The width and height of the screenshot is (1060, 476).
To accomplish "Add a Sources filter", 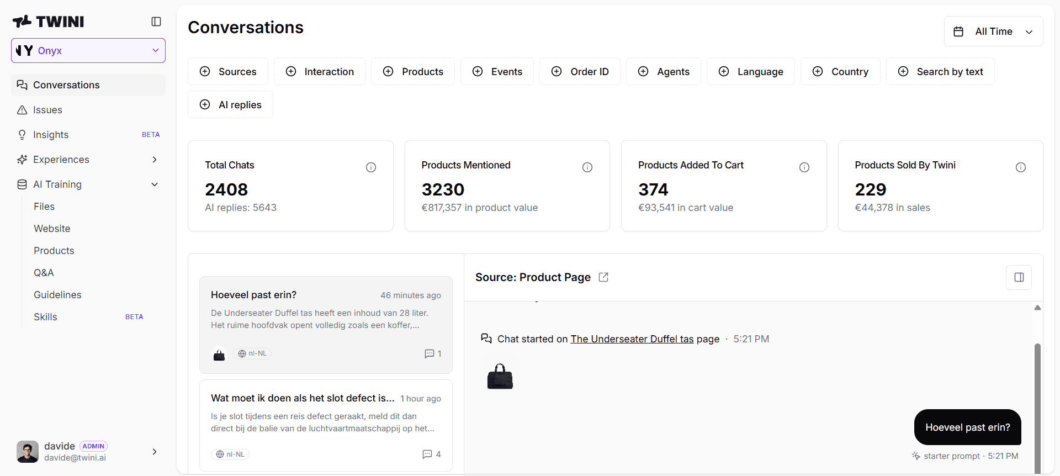I will click(x=228, y=72).
